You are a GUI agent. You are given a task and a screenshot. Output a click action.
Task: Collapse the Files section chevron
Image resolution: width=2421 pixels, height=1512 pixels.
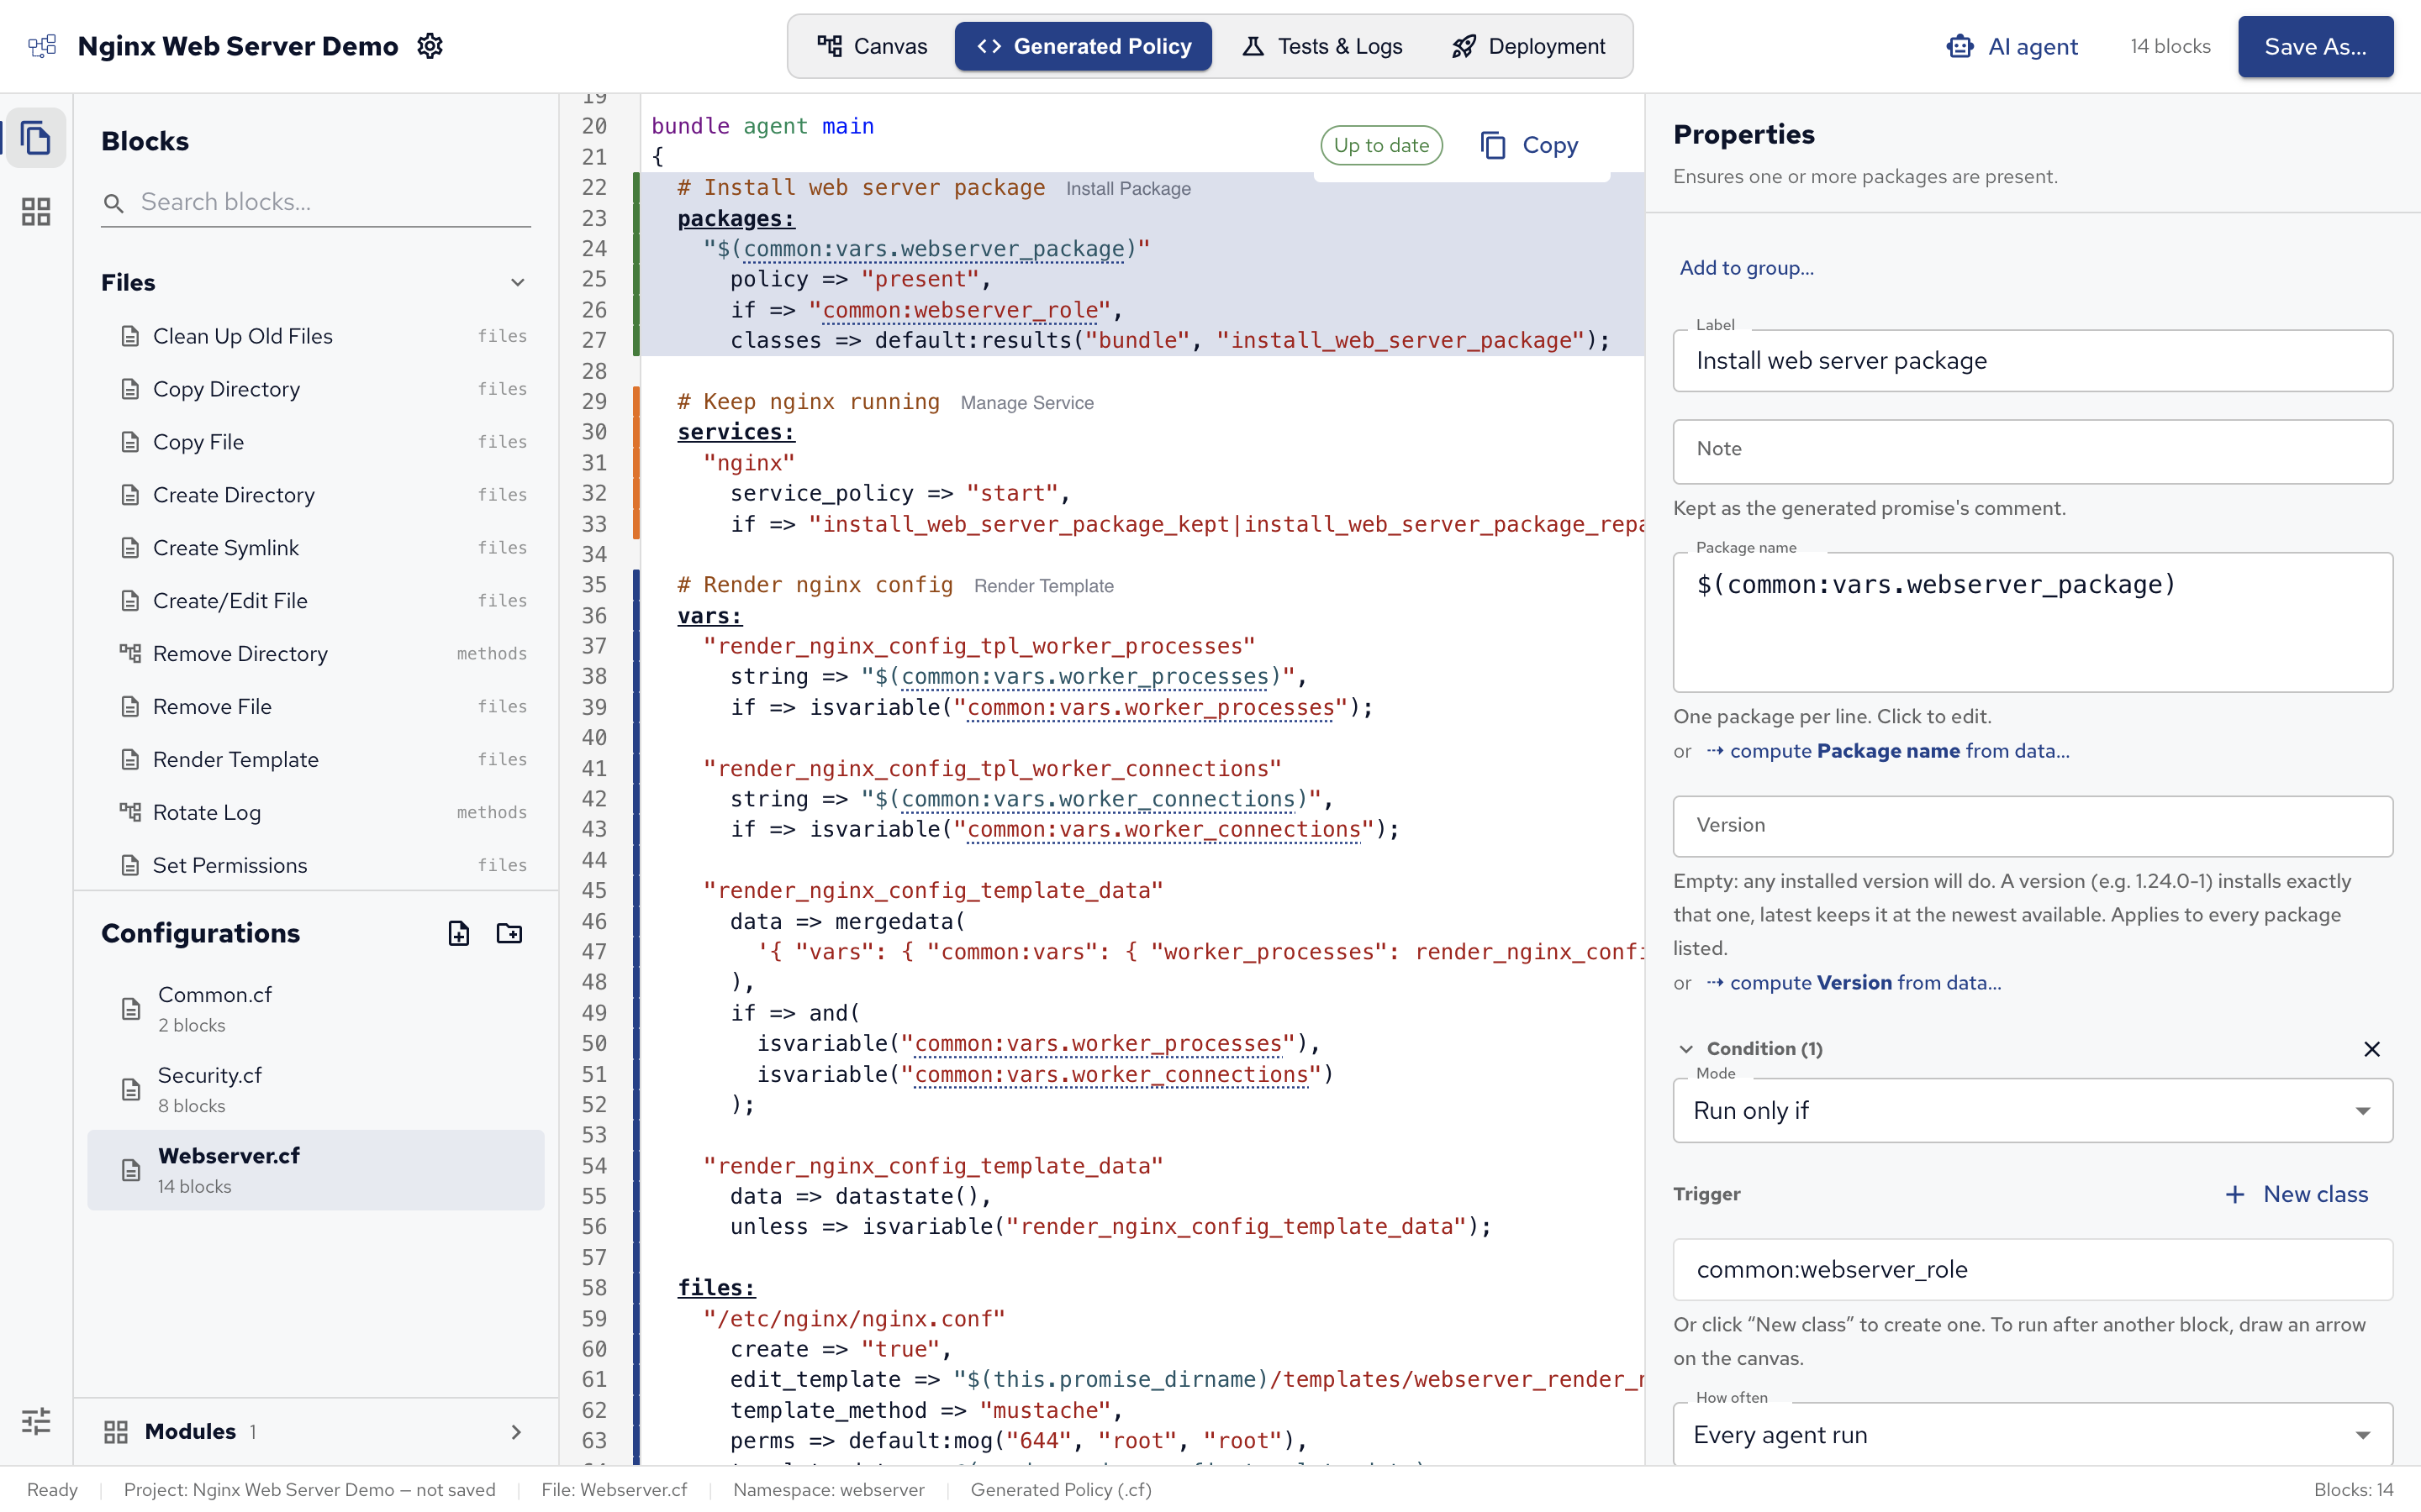click(517, 283)
